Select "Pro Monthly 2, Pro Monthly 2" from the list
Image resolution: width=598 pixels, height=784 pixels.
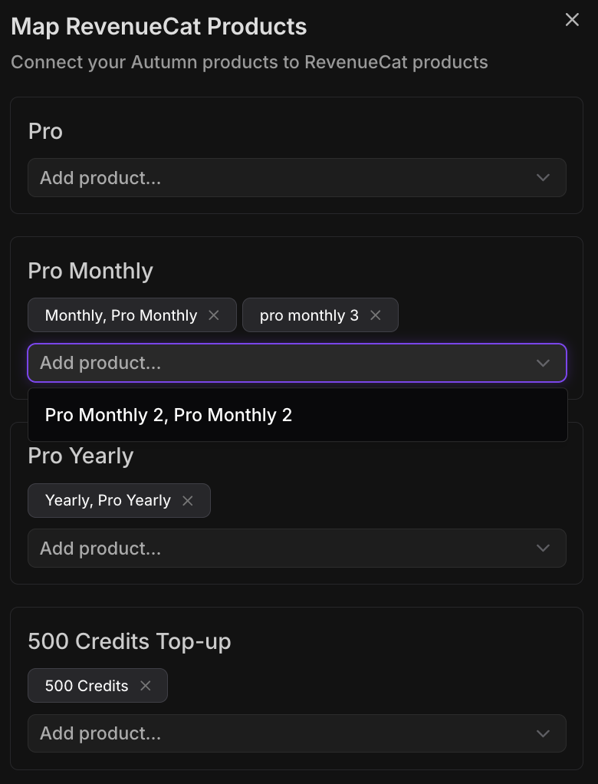(169, 414)
